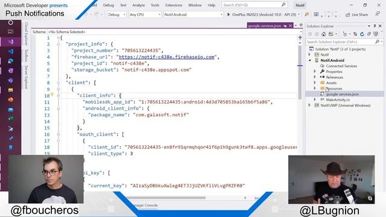Expand the Notif project node
Viewport: 386px width, 217px height.
[309, 55]
